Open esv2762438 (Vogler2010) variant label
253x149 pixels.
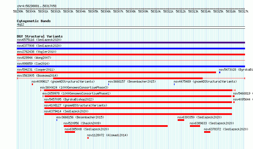pyautogui.click(x=37, y=52)
